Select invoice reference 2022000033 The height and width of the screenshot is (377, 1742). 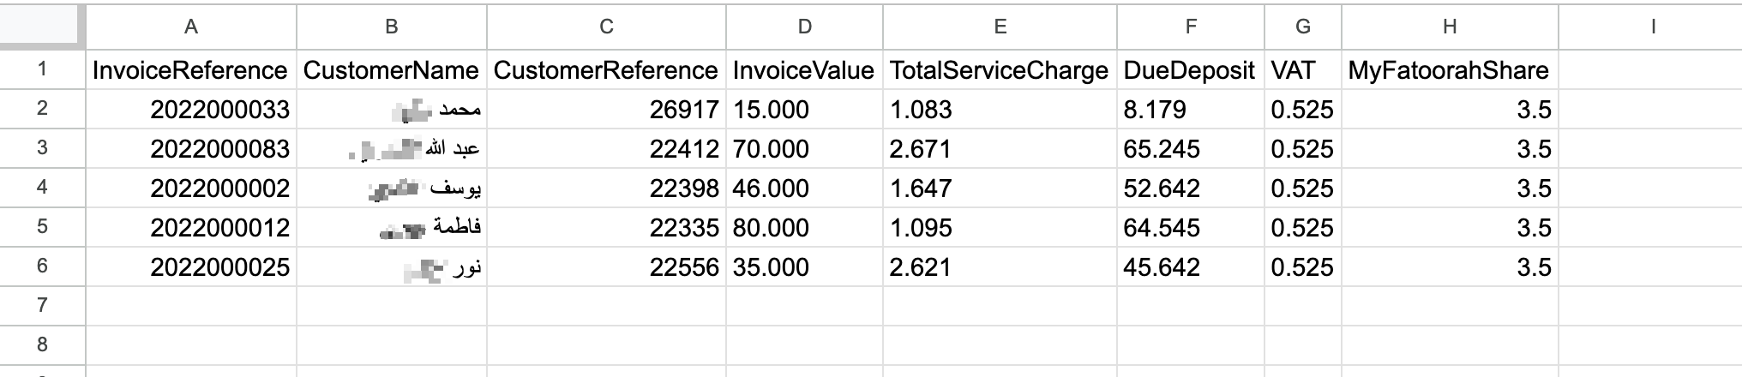point(191,109)
